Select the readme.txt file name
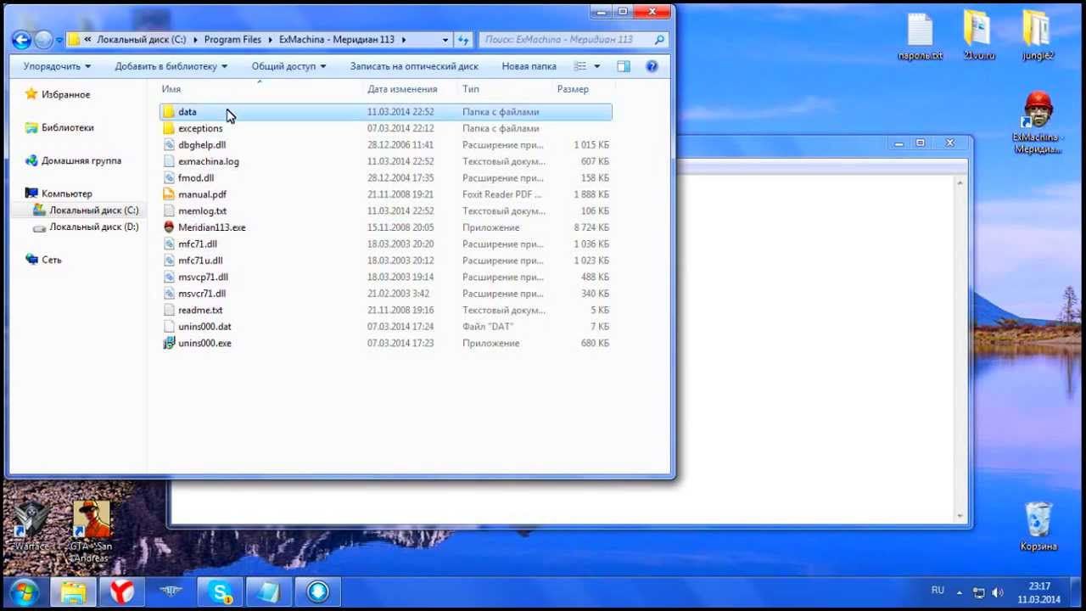The height and width of the screenshot is (611, 1086). 200,311
